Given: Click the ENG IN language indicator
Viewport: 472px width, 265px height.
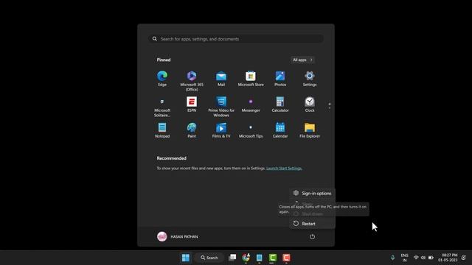Looking at the screenshot, I should pyautogui.click(x=404, y=258).
